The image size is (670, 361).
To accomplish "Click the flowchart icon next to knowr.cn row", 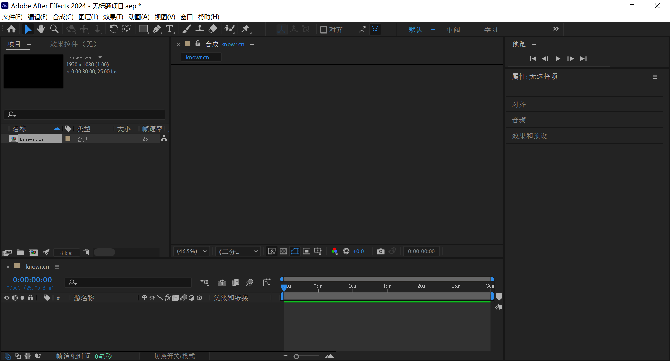I will [x=164, y=139].
